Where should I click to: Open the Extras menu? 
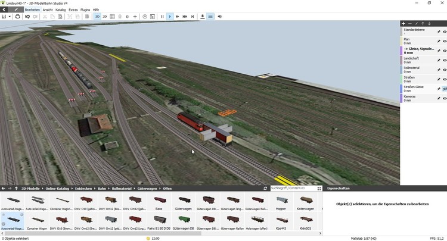pos(73,10)
